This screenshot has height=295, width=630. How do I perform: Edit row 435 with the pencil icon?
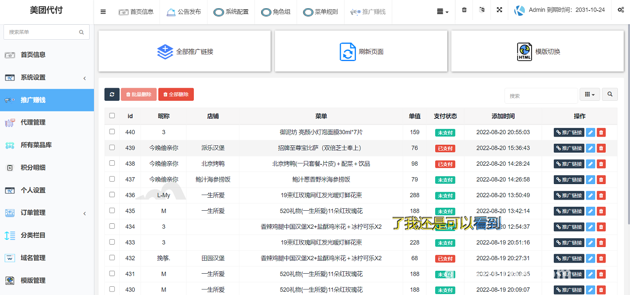[590, 211]
